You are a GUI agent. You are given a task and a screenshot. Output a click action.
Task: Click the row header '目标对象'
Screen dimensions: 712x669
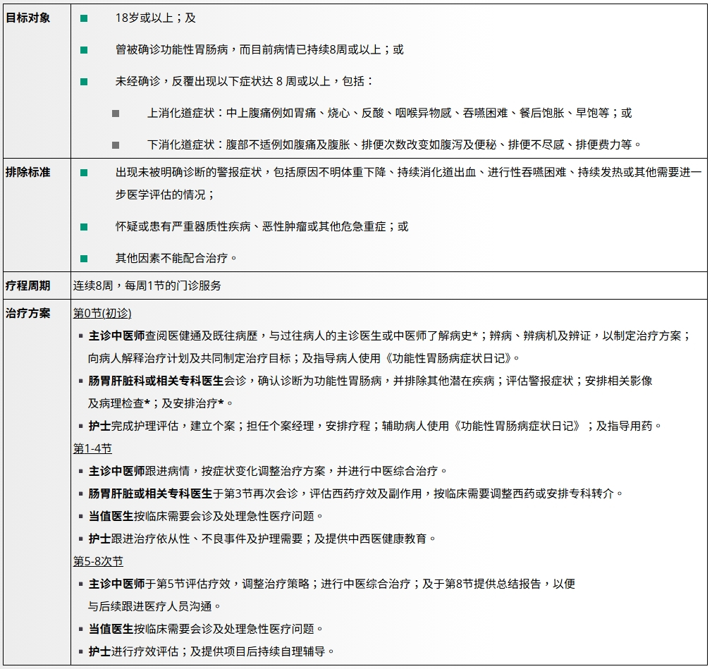coord(27,18)
